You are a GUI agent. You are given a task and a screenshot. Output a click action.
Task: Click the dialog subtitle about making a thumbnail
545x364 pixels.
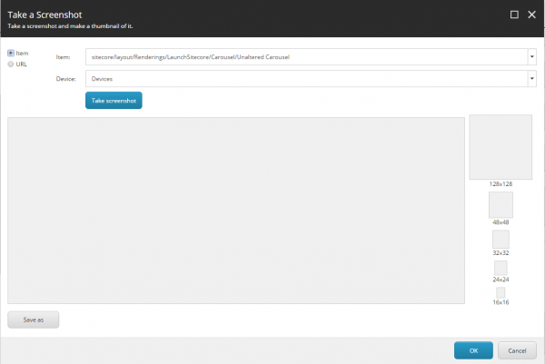click(70, 26)
